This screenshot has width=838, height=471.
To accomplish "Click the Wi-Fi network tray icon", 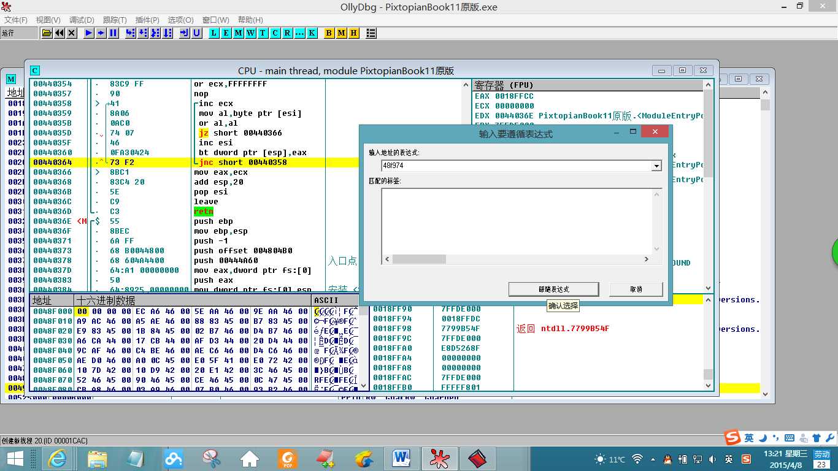I will [637, 459].
